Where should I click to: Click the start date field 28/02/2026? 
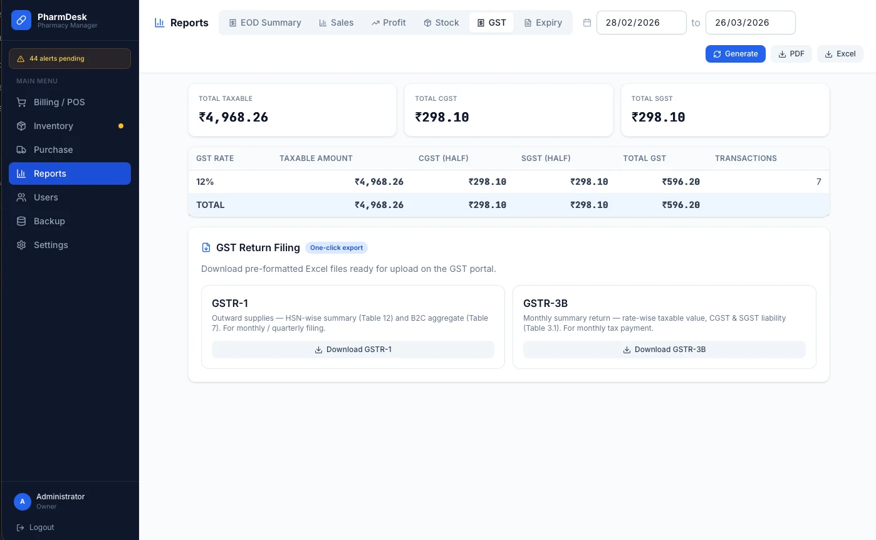(642, 23)
